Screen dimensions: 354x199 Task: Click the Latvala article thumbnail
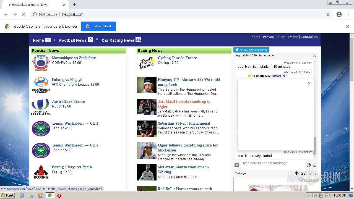[x=147, y=107]
